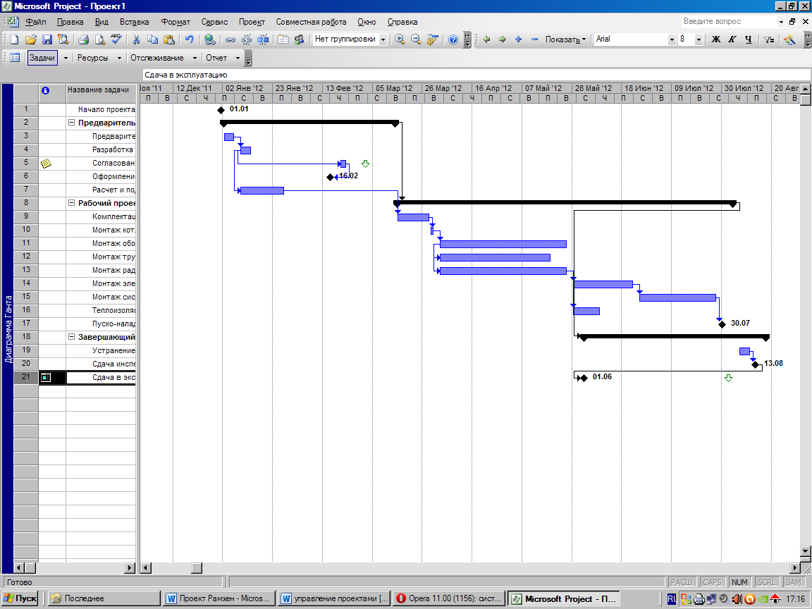Open the 'Отслеживание' dropdown arrow

point(195,58)
